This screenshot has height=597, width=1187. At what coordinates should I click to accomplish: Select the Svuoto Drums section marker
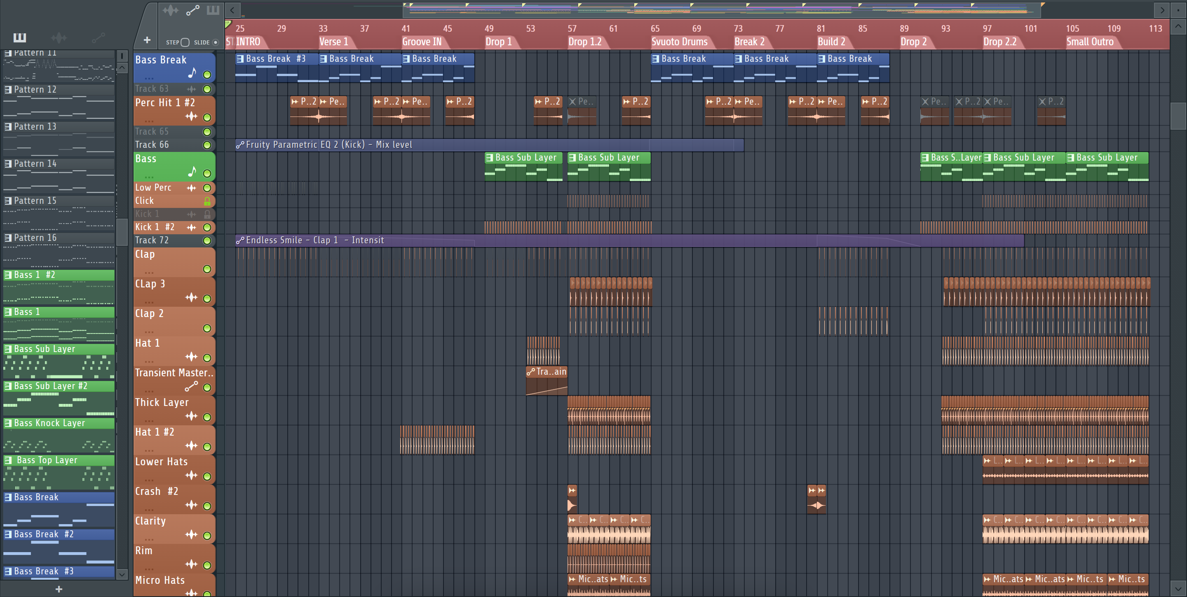coord(679,42)
